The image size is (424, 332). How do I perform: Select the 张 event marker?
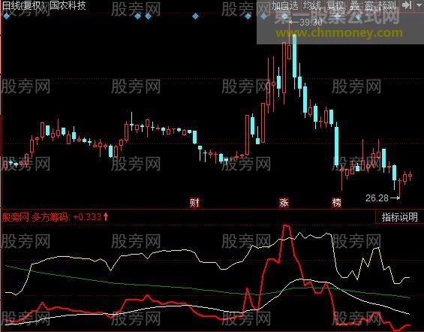[x=284, y=202]
